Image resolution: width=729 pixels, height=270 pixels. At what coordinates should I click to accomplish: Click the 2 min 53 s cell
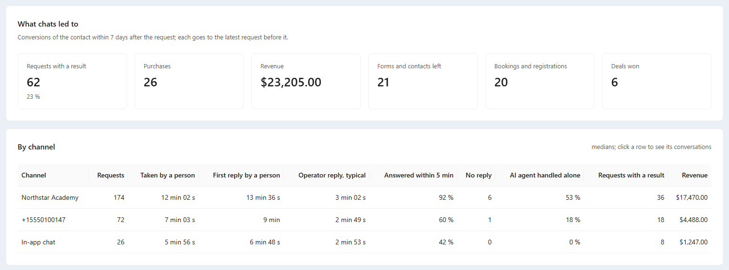pos(351,242)
